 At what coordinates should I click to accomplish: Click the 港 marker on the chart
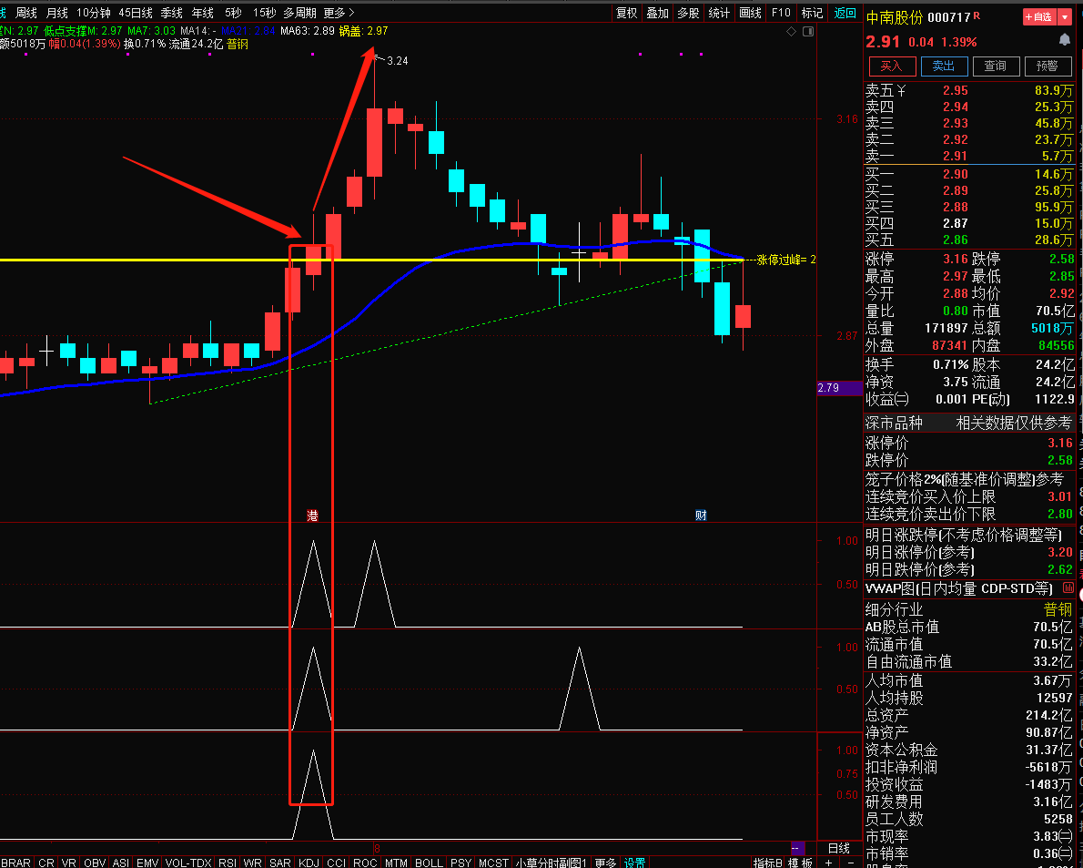[x=312, y=516]
